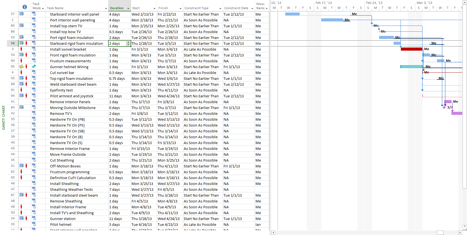Viewport: 467px width, 235px height.
Task: Click the 3/7 milestone diamond in the Gantt chart
Action: click(x=444, y=107)
